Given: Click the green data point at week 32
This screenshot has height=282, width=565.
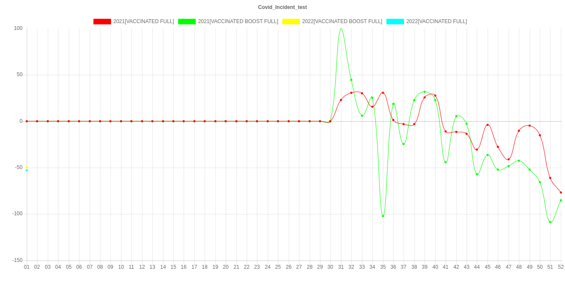Looking at the screenshot, I should coord(351,80).
